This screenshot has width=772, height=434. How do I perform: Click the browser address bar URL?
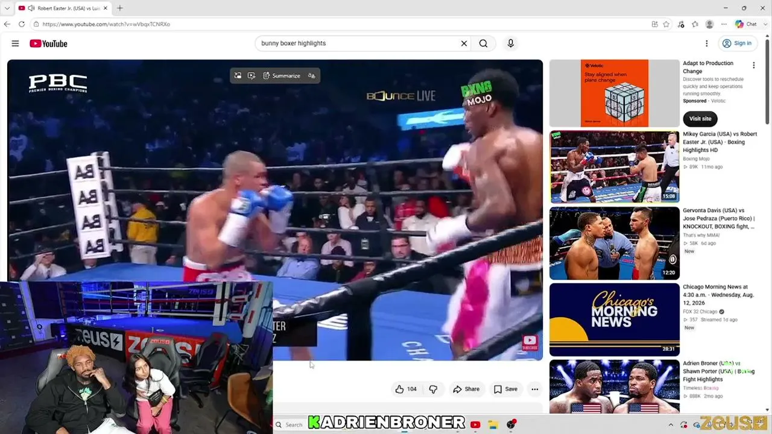point(106,24)
